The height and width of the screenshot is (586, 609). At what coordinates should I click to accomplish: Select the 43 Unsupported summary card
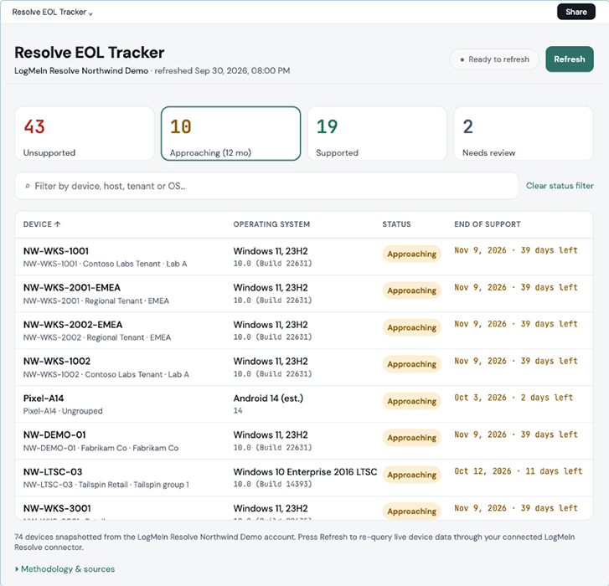(85, 133)
